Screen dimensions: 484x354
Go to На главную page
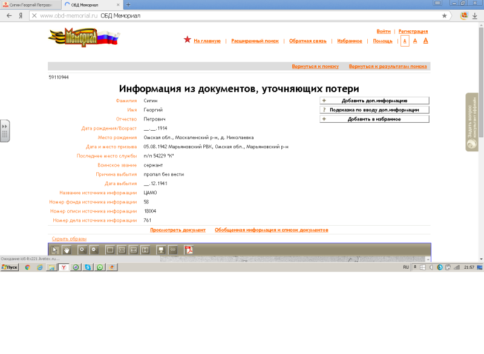pos(207,41)
